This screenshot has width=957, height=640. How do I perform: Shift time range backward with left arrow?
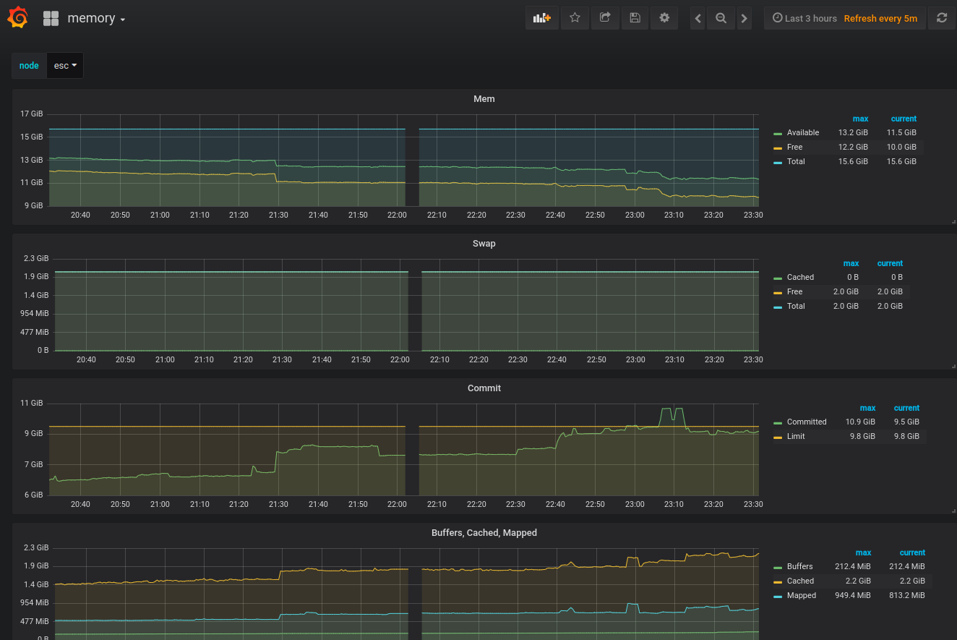click(698, 19)
